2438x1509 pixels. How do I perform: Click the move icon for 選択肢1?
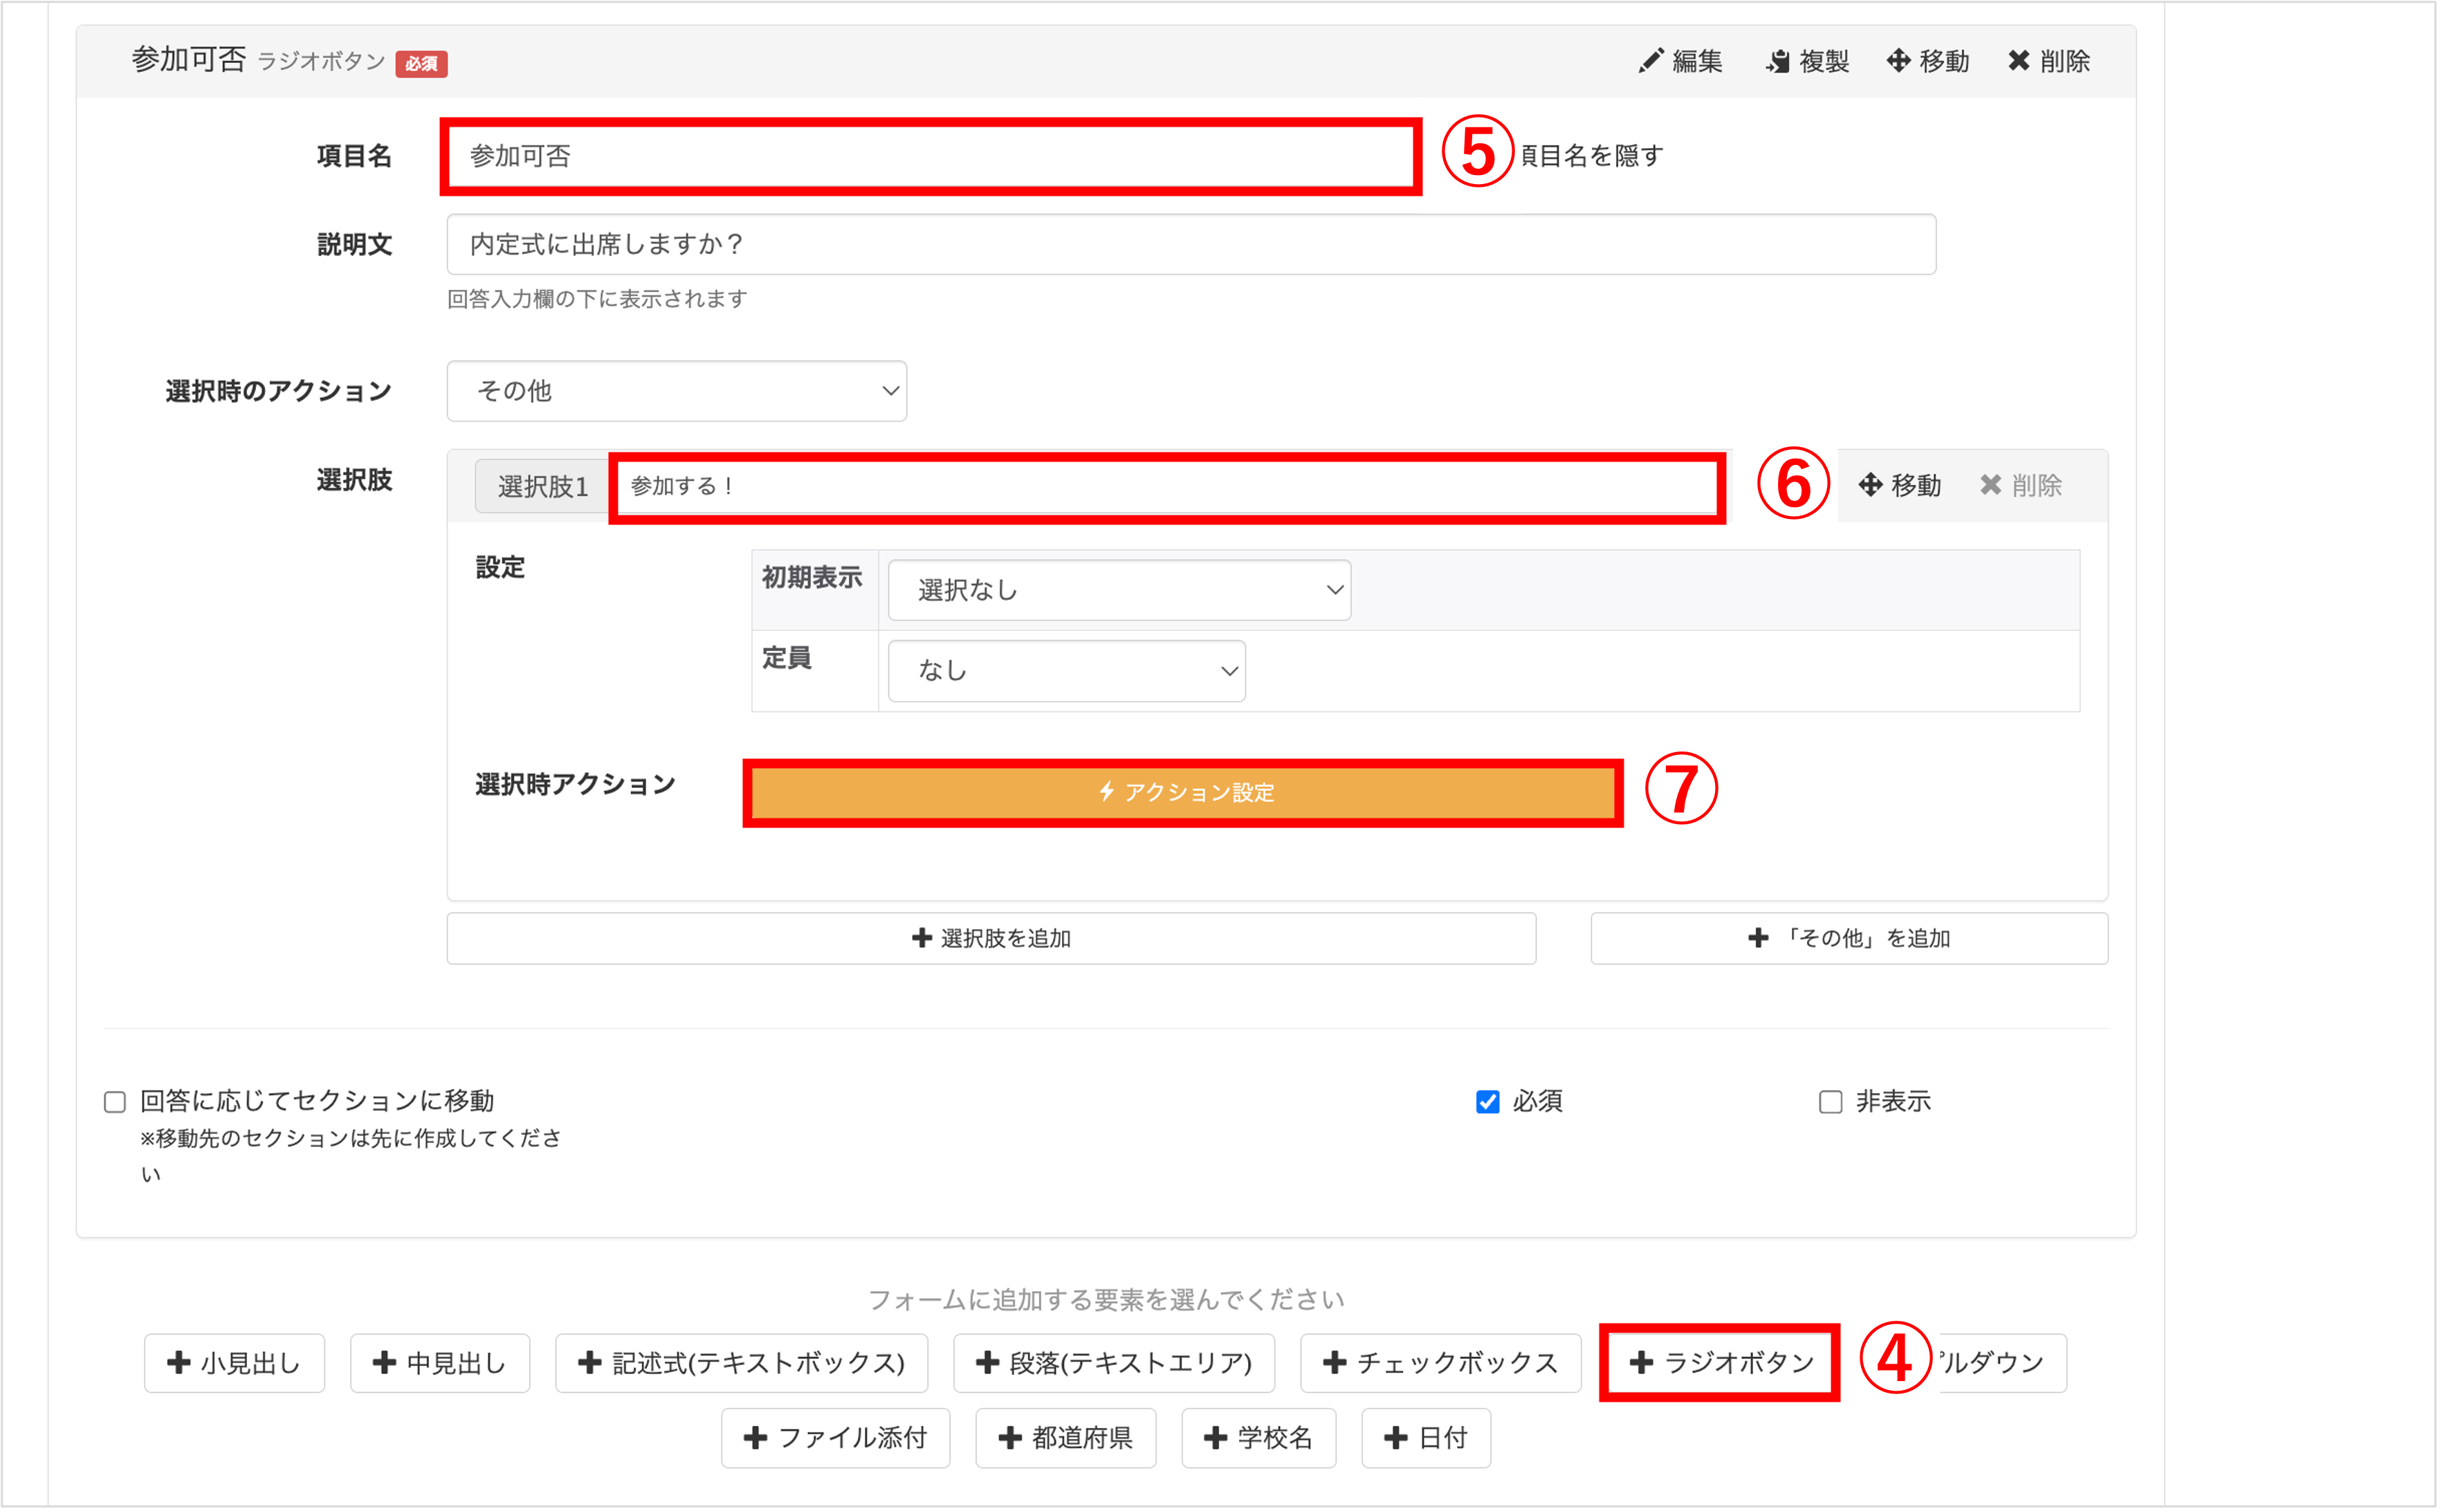[x=1870, y=485]
